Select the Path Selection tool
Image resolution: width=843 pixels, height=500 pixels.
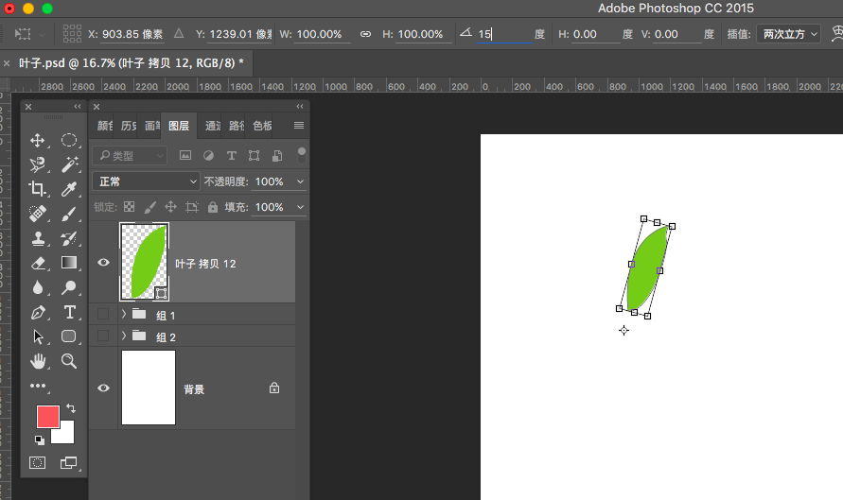pos(37,336)
